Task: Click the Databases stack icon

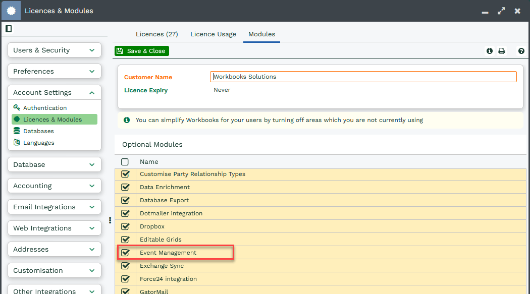Action: 17,131
